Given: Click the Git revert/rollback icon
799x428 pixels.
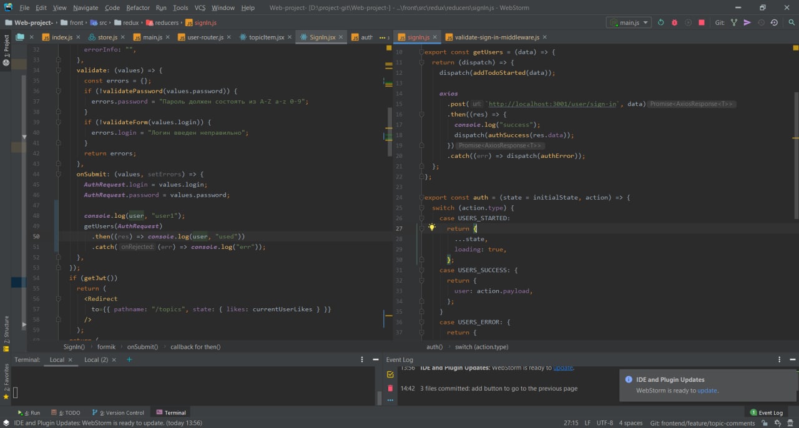Looking at the screenshot, I should 774,22.
